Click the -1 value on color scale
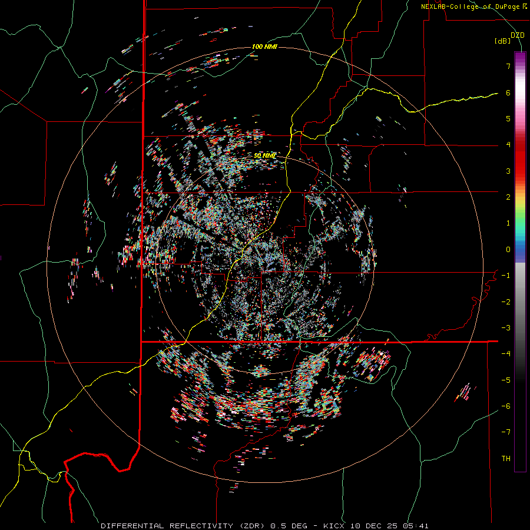530x530 pixels. point(506,276)
